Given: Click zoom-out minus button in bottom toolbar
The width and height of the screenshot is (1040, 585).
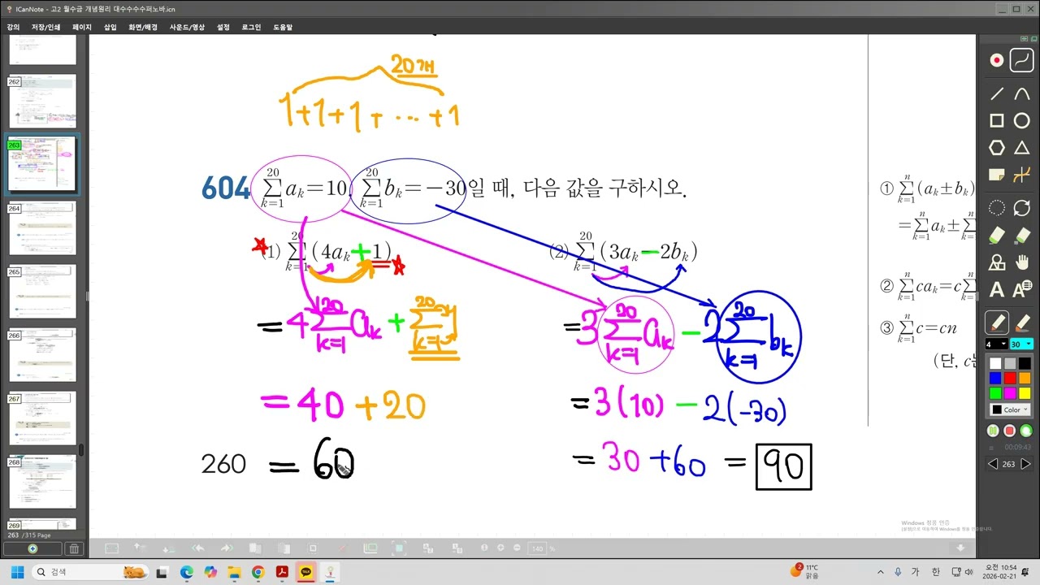Looking at the screenshot, I should pyautogui.click(x=517, y=548).
